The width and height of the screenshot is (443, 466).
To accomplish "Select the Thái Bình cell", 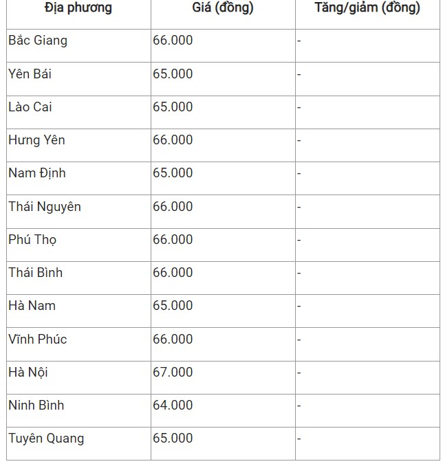I will pyautogui.click(x=36, y=273).
